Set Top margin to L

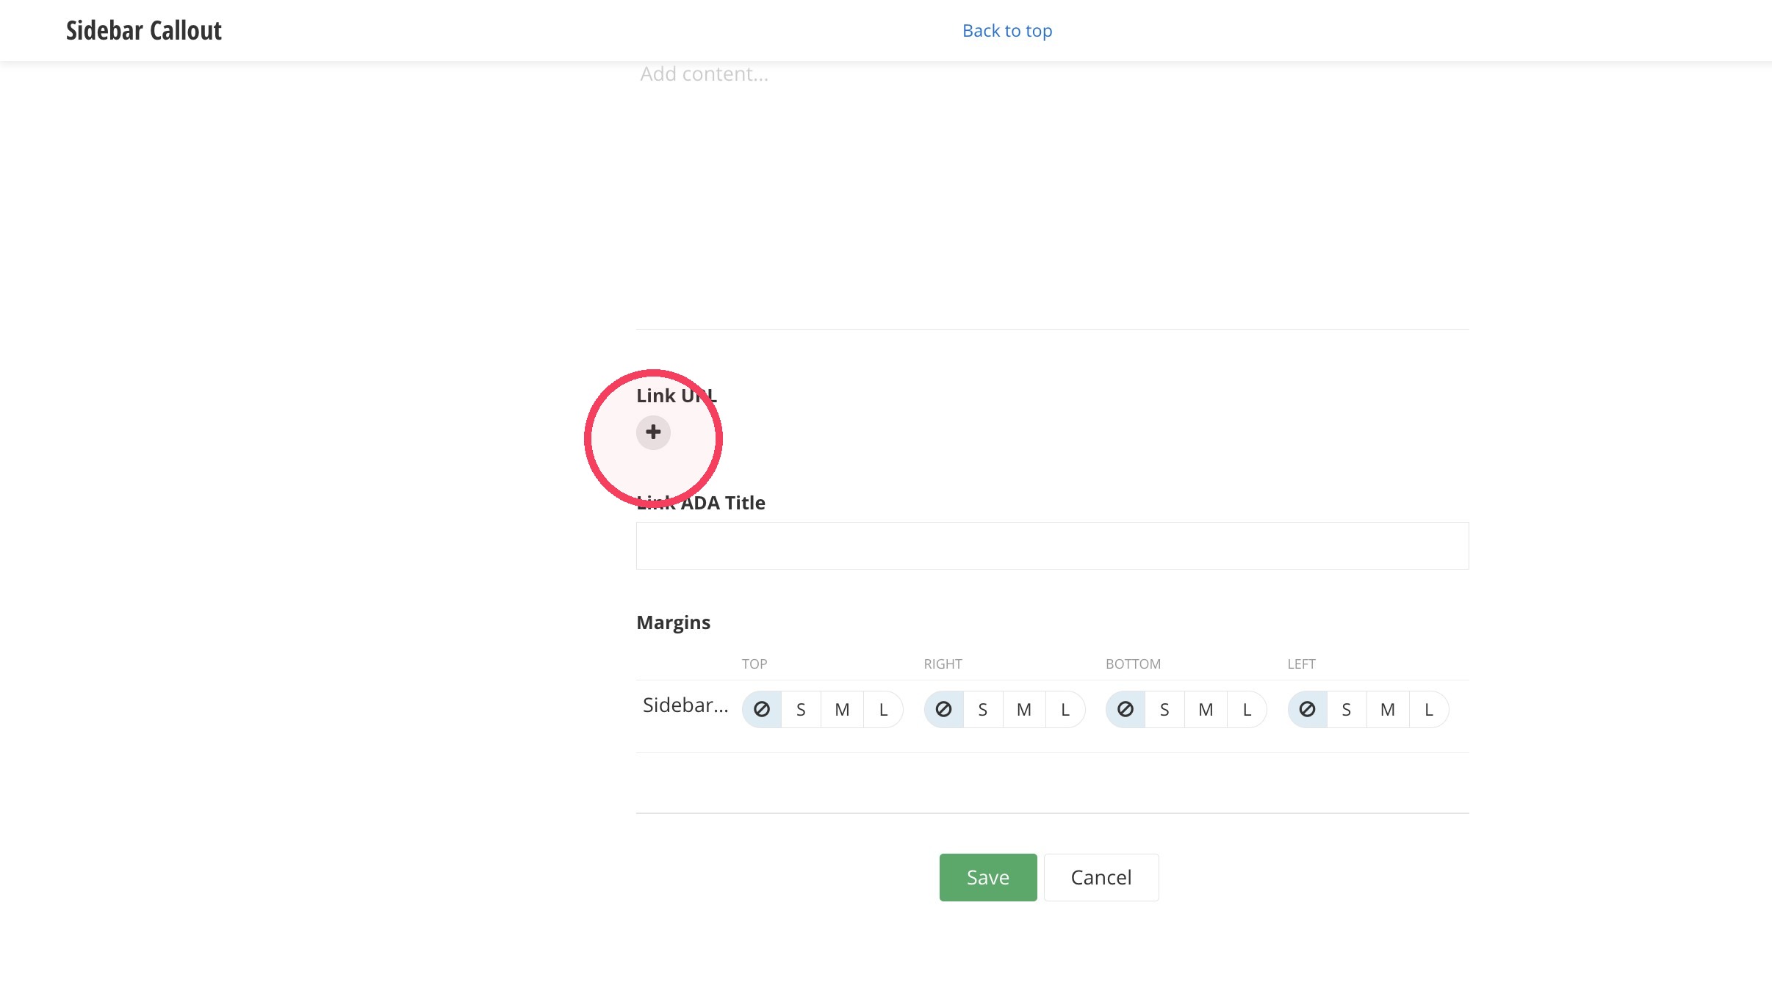[883, 710]
